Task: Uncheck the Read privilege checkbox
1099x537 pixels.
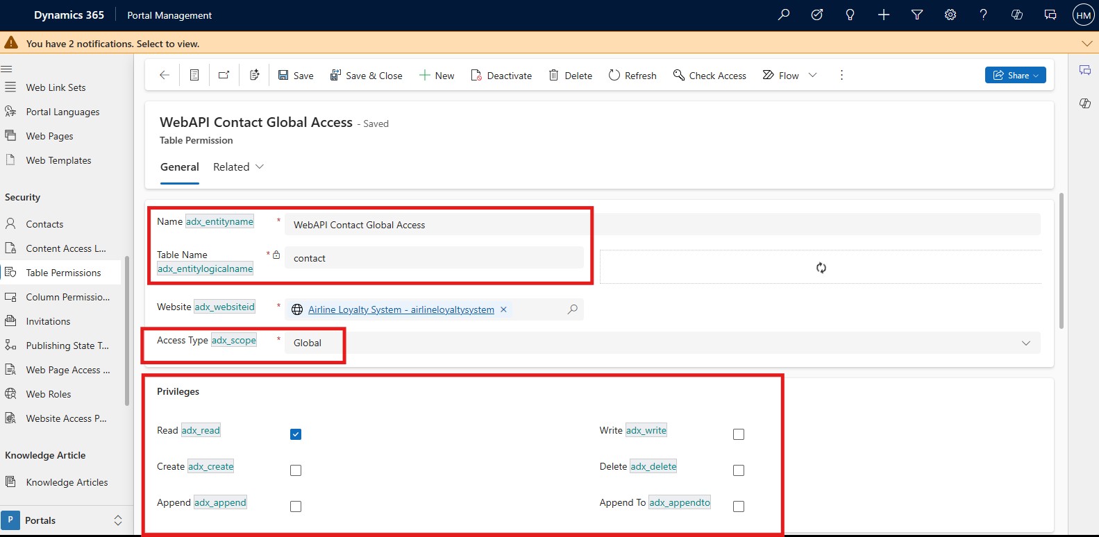Action: tap(296, 434)
